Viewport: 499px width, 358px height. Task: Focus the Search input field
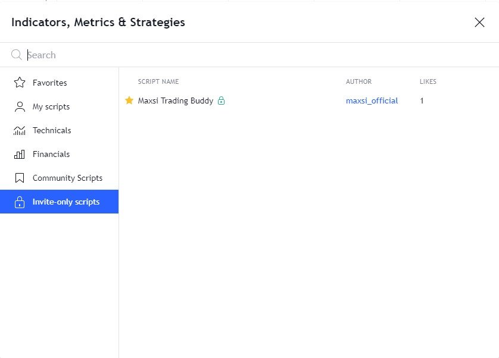238,55
